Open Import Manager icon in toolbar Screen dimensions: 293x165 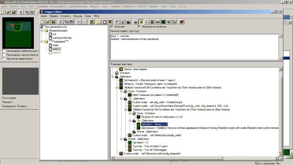point(174,22)
